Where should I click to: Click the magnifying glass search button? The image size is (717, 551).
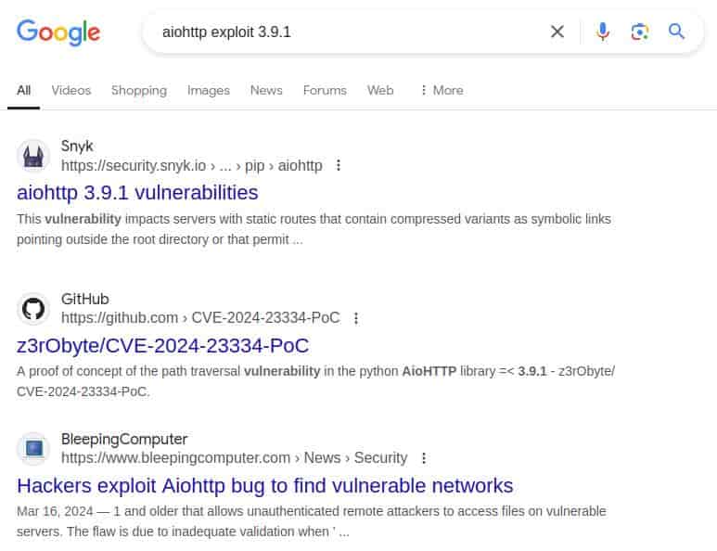[676, 32]
